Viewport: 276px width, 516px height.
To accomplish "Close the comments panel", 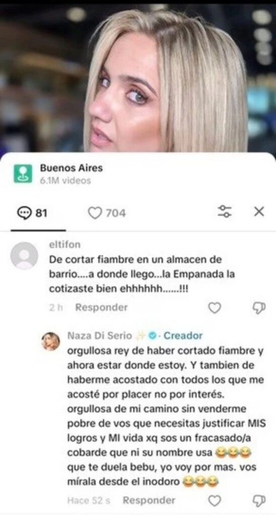I will click(259, 212).
